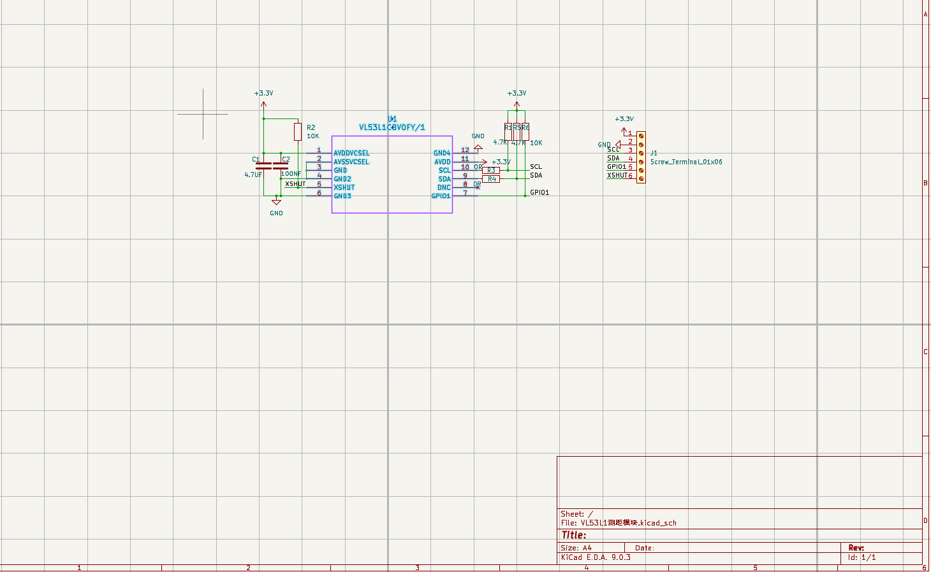Click U1 pin number 1
This screenshot has height=572, width=931.
point(319,150)
